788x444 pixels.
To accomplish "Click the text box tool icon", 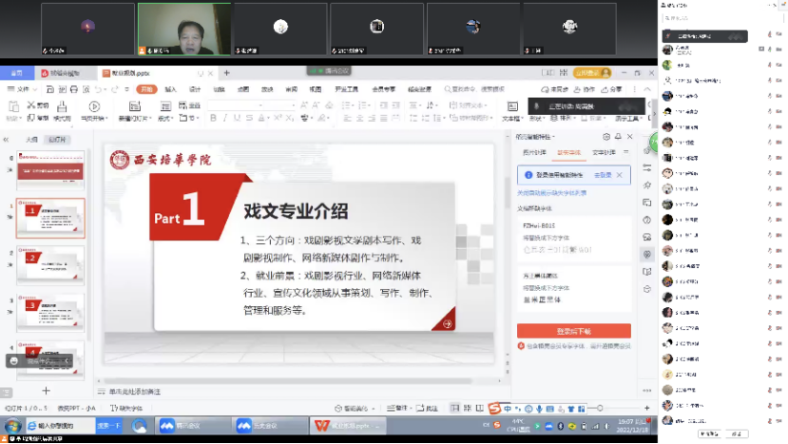I will (510, 107).
